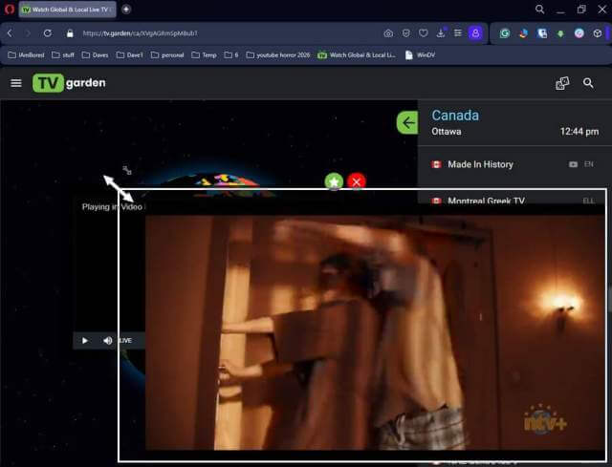Open the channel search magnifier
The width and height of the screenshot is (612, 467).
pos(588,83)
